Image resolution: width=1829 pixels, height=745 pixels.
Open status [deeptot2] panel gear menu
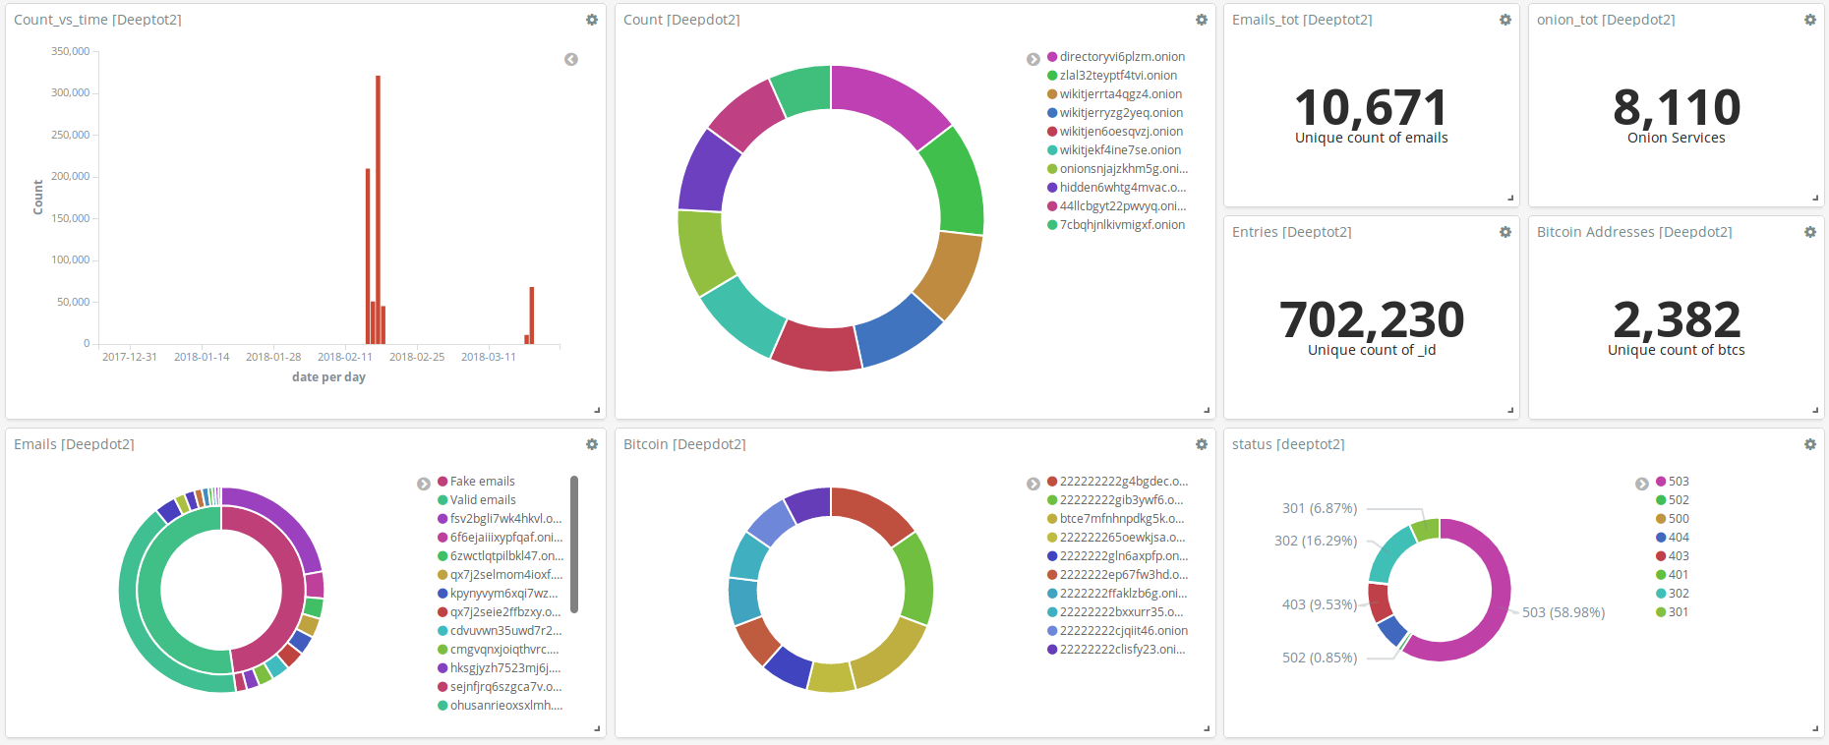coord(1810,444)
